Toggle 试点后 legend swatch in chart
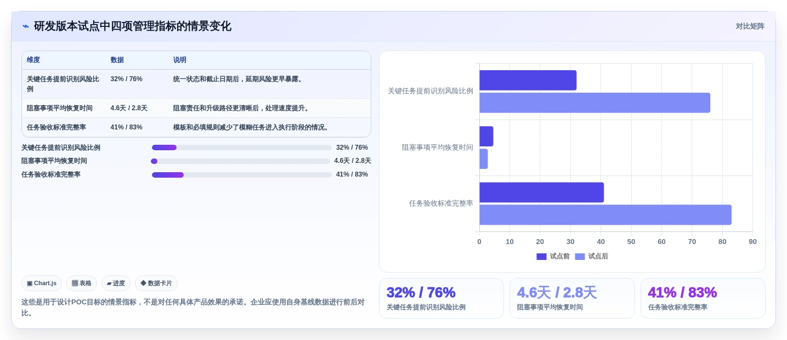The width and height of the screenshot is (787, 340). coord(580,256)
